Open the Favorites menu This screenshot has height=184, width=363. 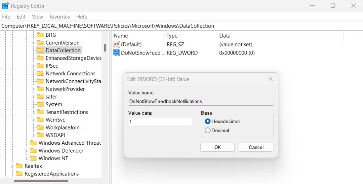point(60,17)
